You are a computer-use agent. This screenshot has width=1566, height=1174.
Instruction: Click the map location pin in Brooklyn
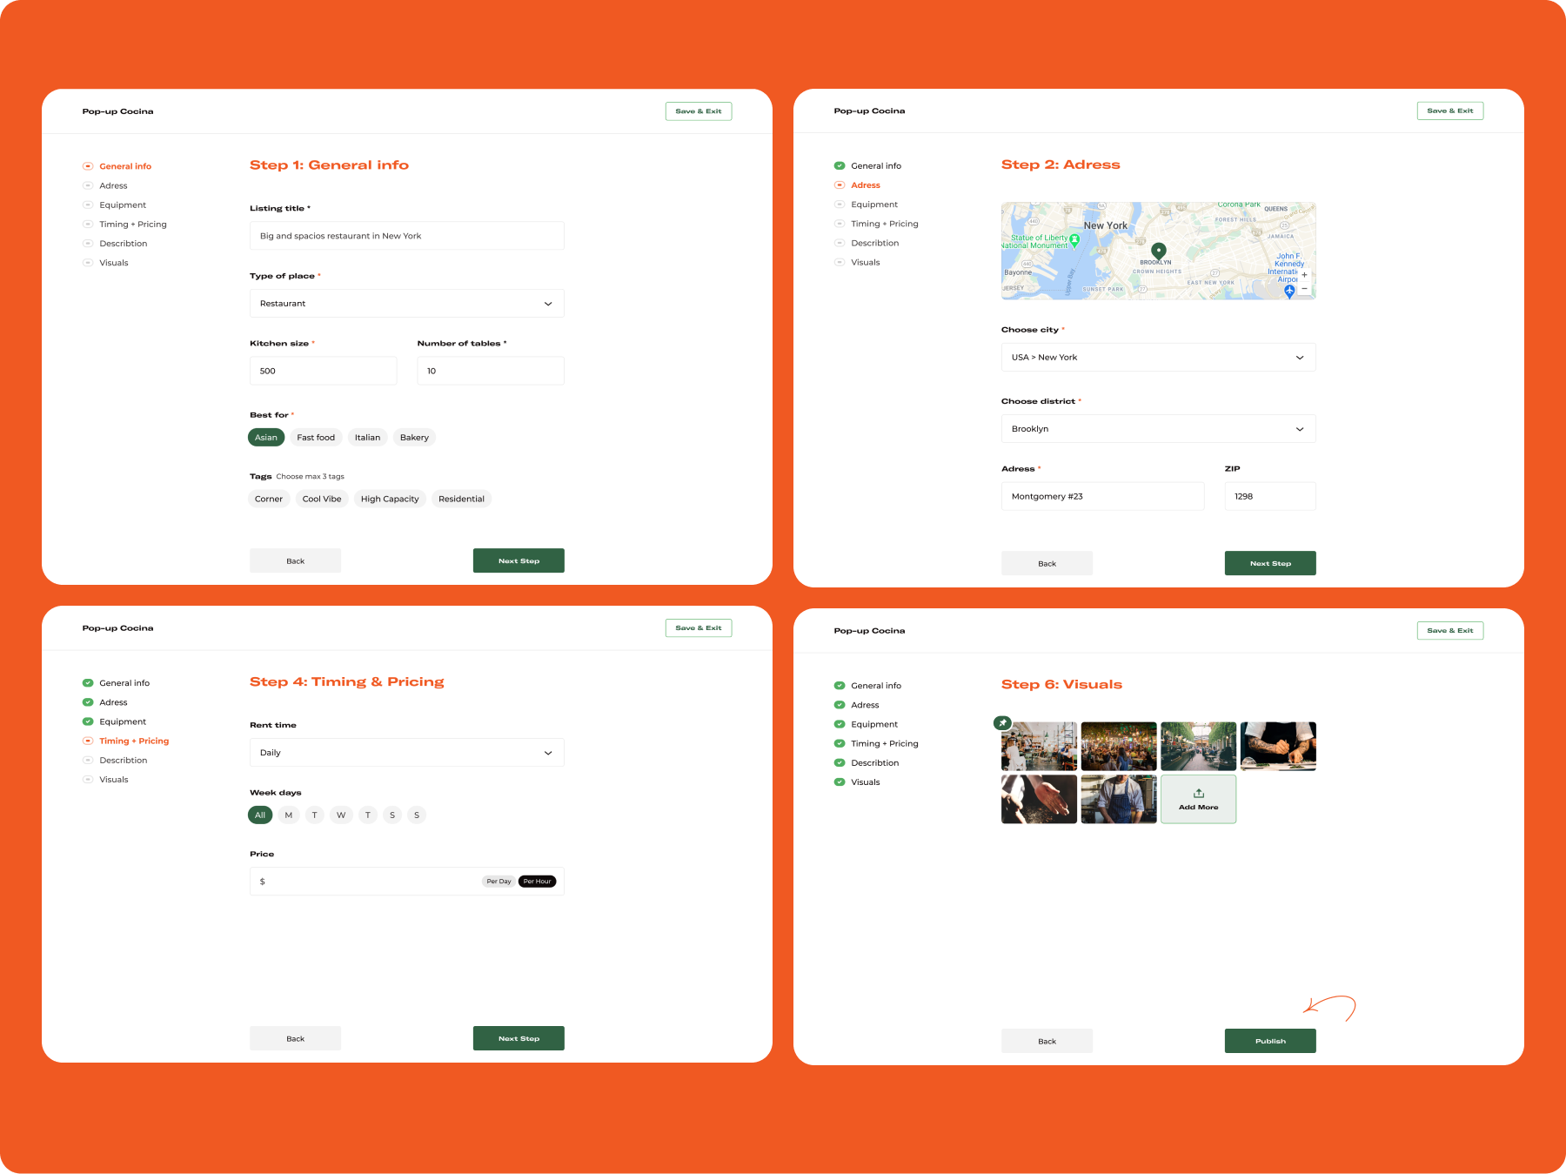click(x=1158, y=251)
